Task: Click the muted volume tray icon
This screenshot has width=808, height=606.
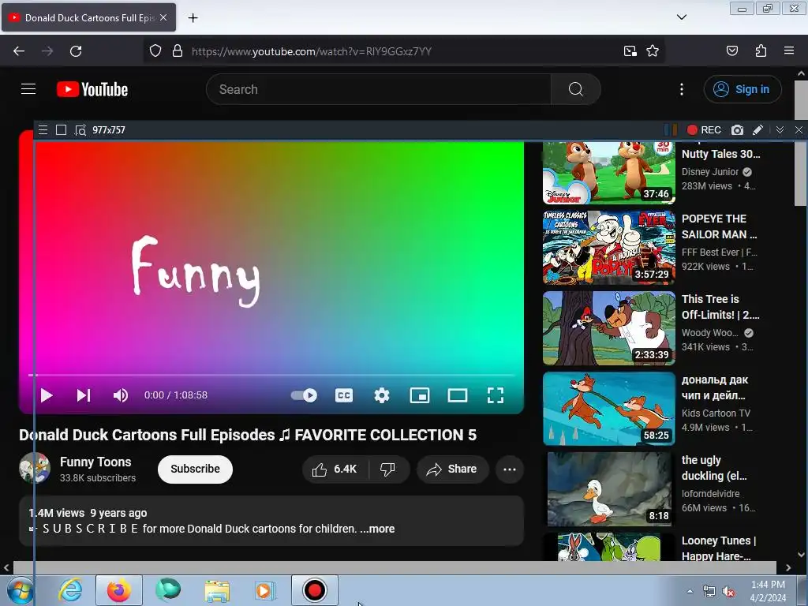Action: pos(728,592)
